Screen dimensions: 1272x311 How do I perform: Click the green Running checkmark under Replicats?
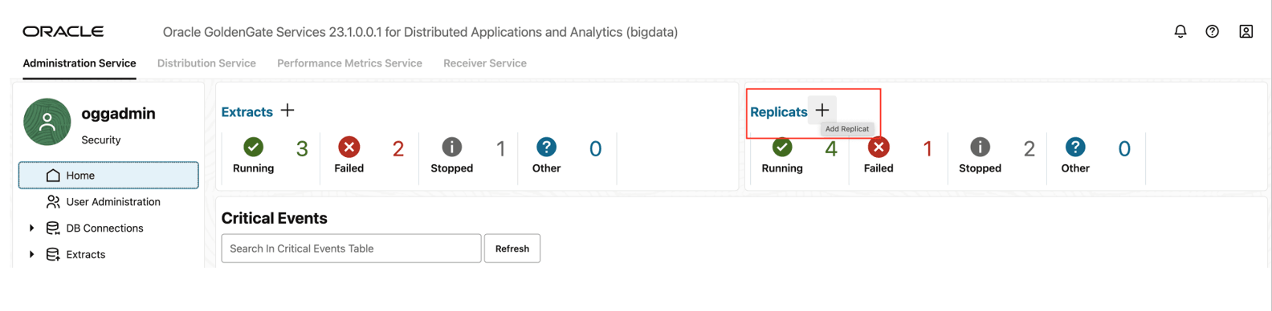click(782, 147)
